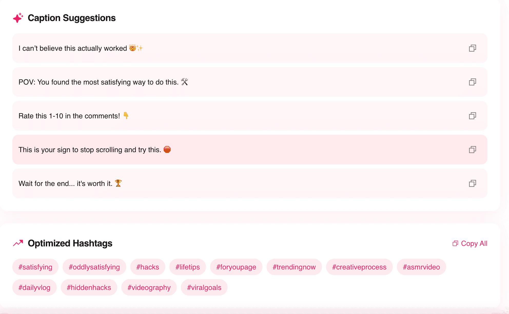Copy the 'This is your sign to stop scrolling' caption
Screen dimensions: 509x314
pos(472,150)
